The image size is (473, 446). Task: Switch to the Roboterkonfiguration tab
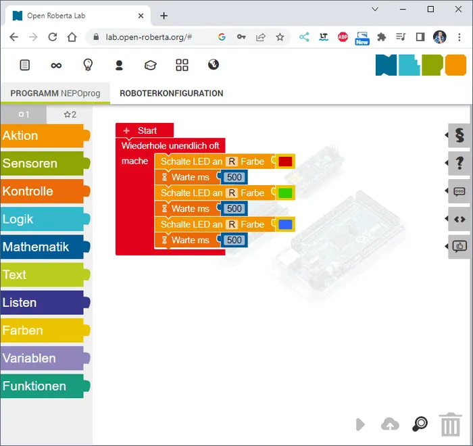[171, 93]
